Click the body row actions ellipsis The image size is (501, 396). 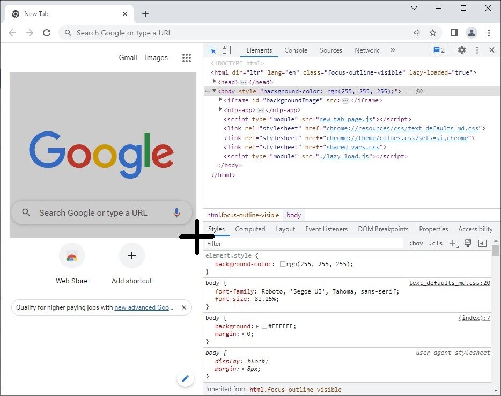208,91
